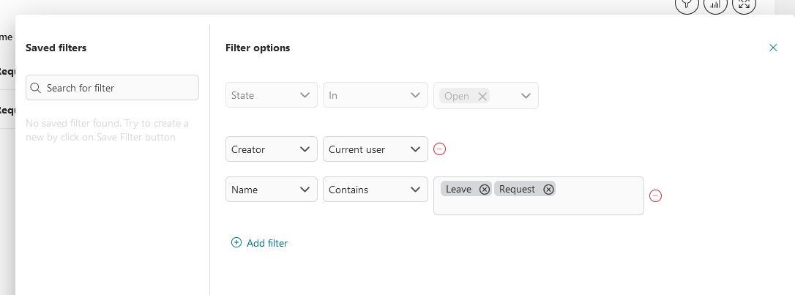The image size is (795, 295).
Task: Delete the Leave tag
Action: click(x=485, y=189)
